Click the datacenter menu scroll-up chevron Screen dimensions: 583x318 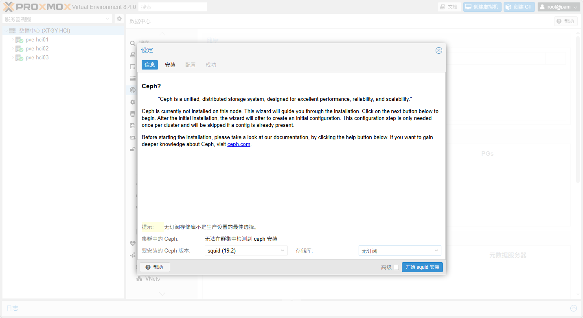(162, 33)
